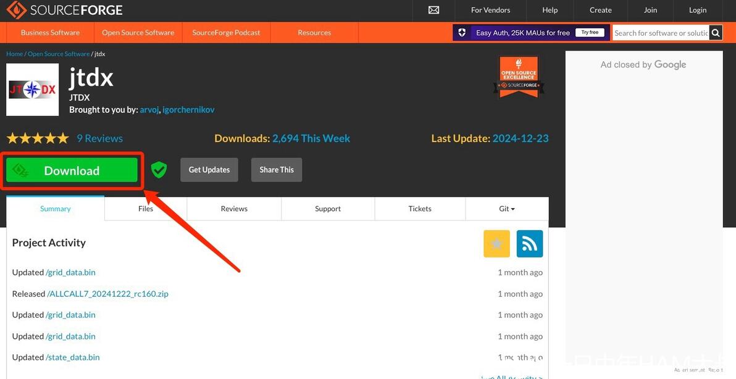
Task: Open the Open Source Software menu
Action: point(138,32)
